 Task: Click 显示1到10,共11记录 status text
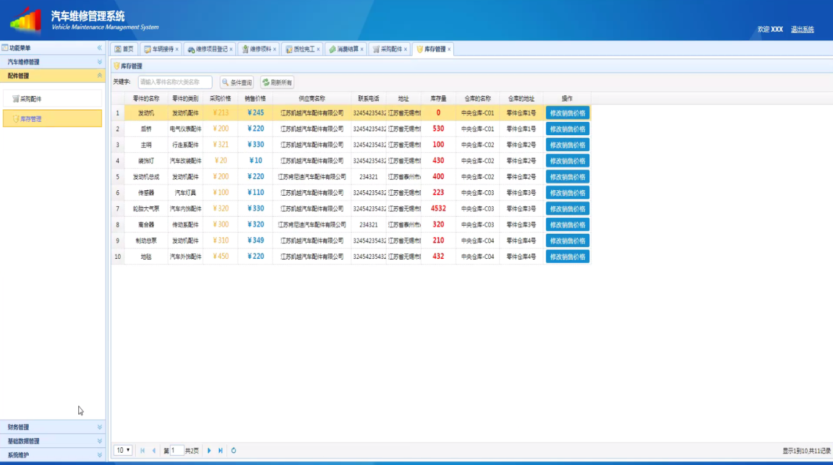[x=807, y=451]
